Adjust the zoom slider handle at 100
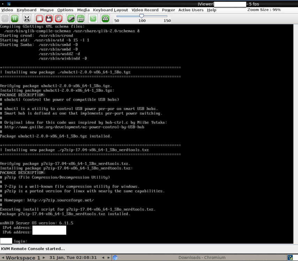This screenshot has height=261, width=298. pos(142,16)
